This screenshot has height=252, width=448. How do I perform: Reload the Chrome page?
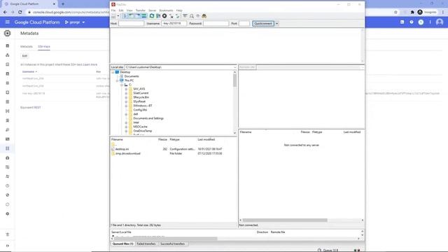tap(20, 13)
